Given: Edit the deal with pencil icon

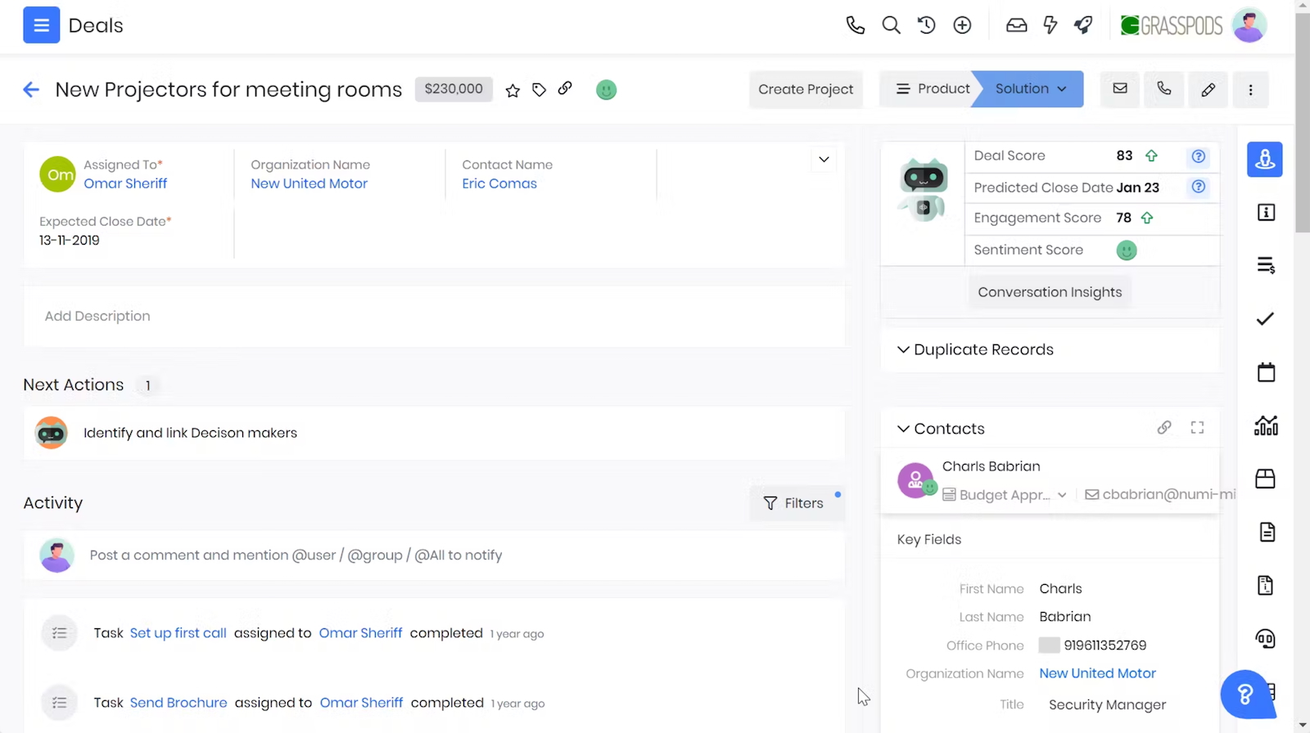Looking at the screenshot, I should coord(1208,89).
